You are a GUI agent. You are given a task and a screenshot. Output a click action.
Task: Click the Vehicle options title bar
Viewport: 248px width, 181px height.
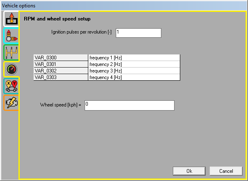click(123, 5)
